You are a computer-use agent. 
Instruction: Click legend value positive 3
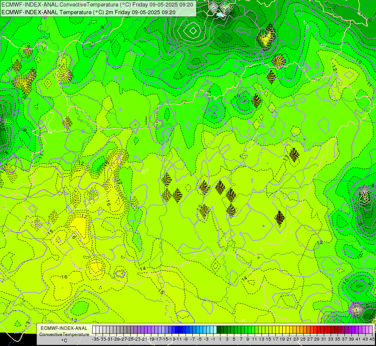pyautogui.click(x=227, y=339)
